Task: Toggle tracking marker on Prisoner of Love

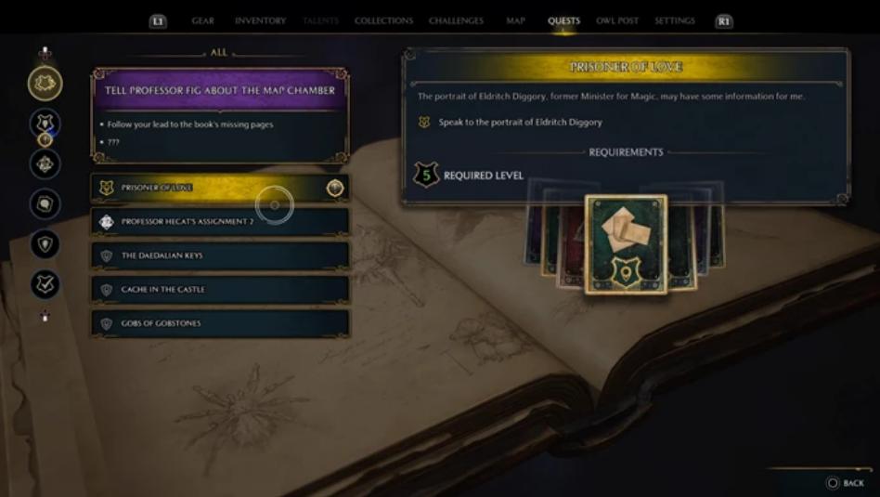Action: (x=335, y=188)
